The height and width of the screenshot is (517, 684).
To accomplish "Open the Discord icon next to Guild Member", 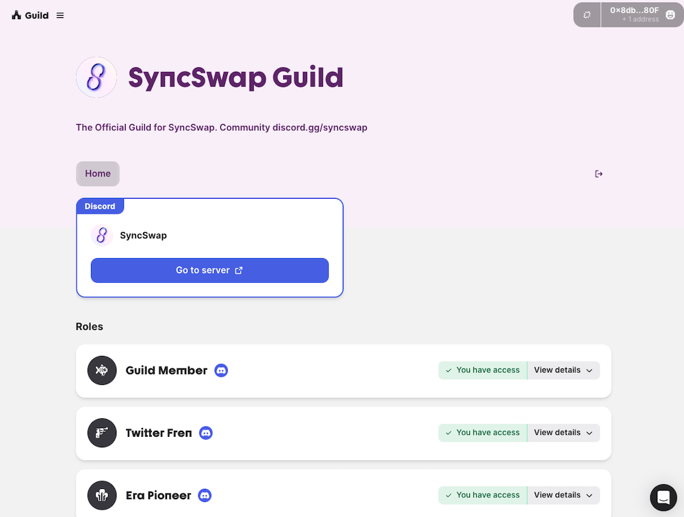I will coord(221,370).
